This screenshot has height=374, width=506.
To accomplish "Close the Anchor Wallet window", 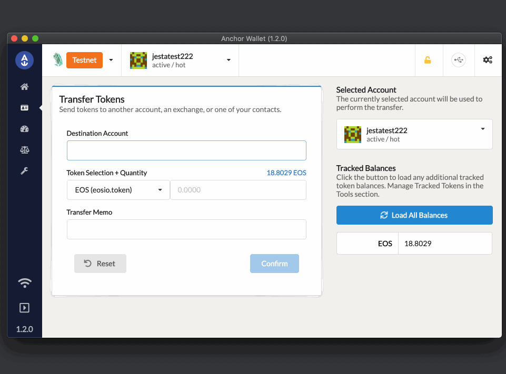I will [14, 38].
